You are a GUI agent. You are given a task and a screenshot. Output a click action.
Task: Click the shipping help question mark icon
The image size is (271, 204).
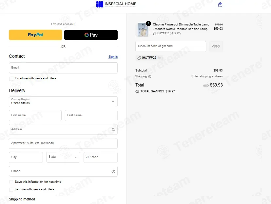150,77
